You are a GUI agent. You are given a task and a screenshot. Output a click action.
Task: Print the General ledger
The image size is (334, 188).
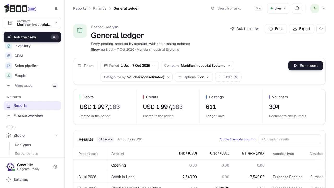pyautogui.click(x=276, y=29)
